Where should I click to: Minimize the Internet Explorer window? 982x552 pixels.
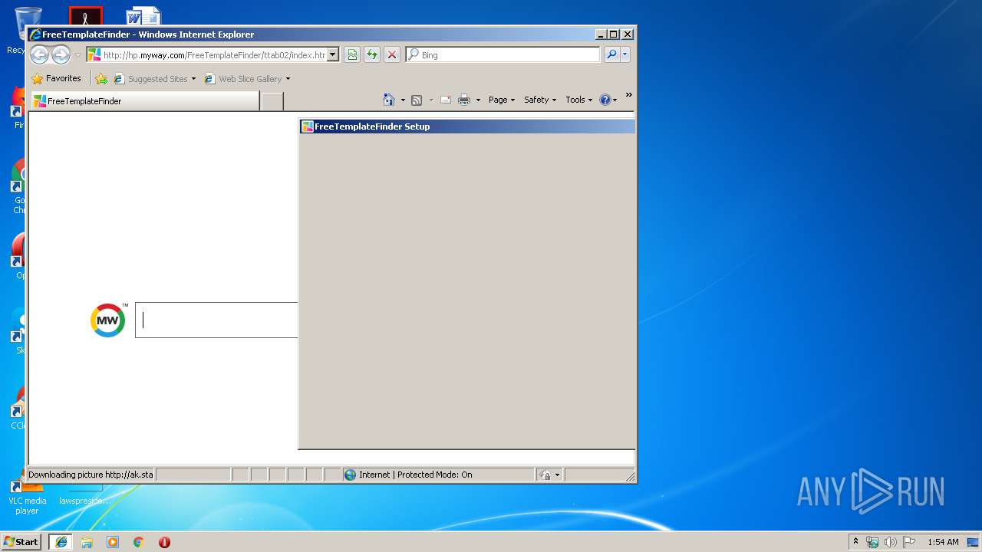click(601, 34)
